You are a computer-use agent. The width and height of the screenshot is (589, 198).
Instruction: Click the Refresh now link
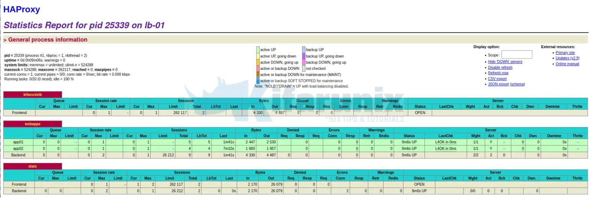pyautogui.click(x=498, y=73)
